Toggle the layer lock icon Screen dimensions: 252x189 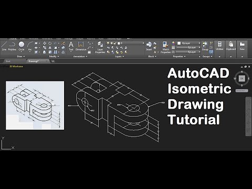[115, 43]
